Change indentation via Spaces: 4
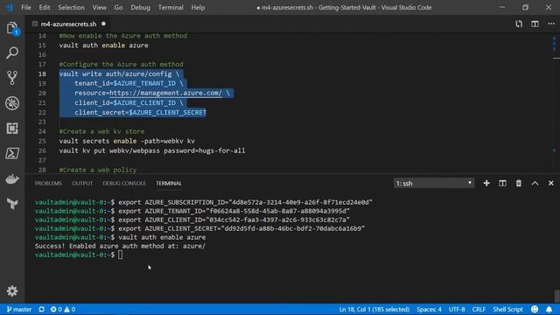Viewport: 560px width, 315px height. (x=429, y=309)
